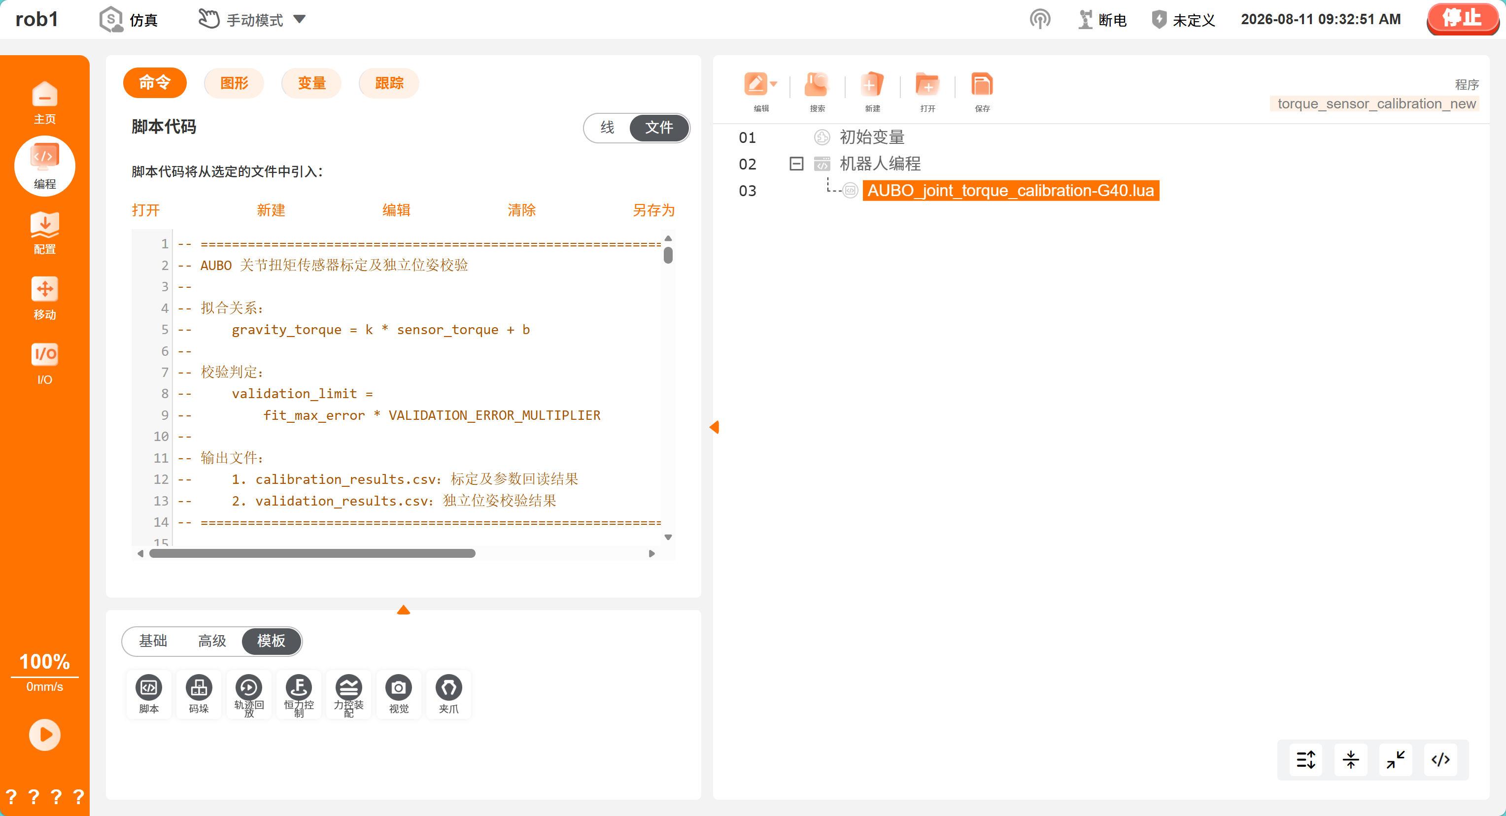Viewport: 1506px width, 816px height.
Task: Click 新建 to create a script file
Action: pos(271,210)
